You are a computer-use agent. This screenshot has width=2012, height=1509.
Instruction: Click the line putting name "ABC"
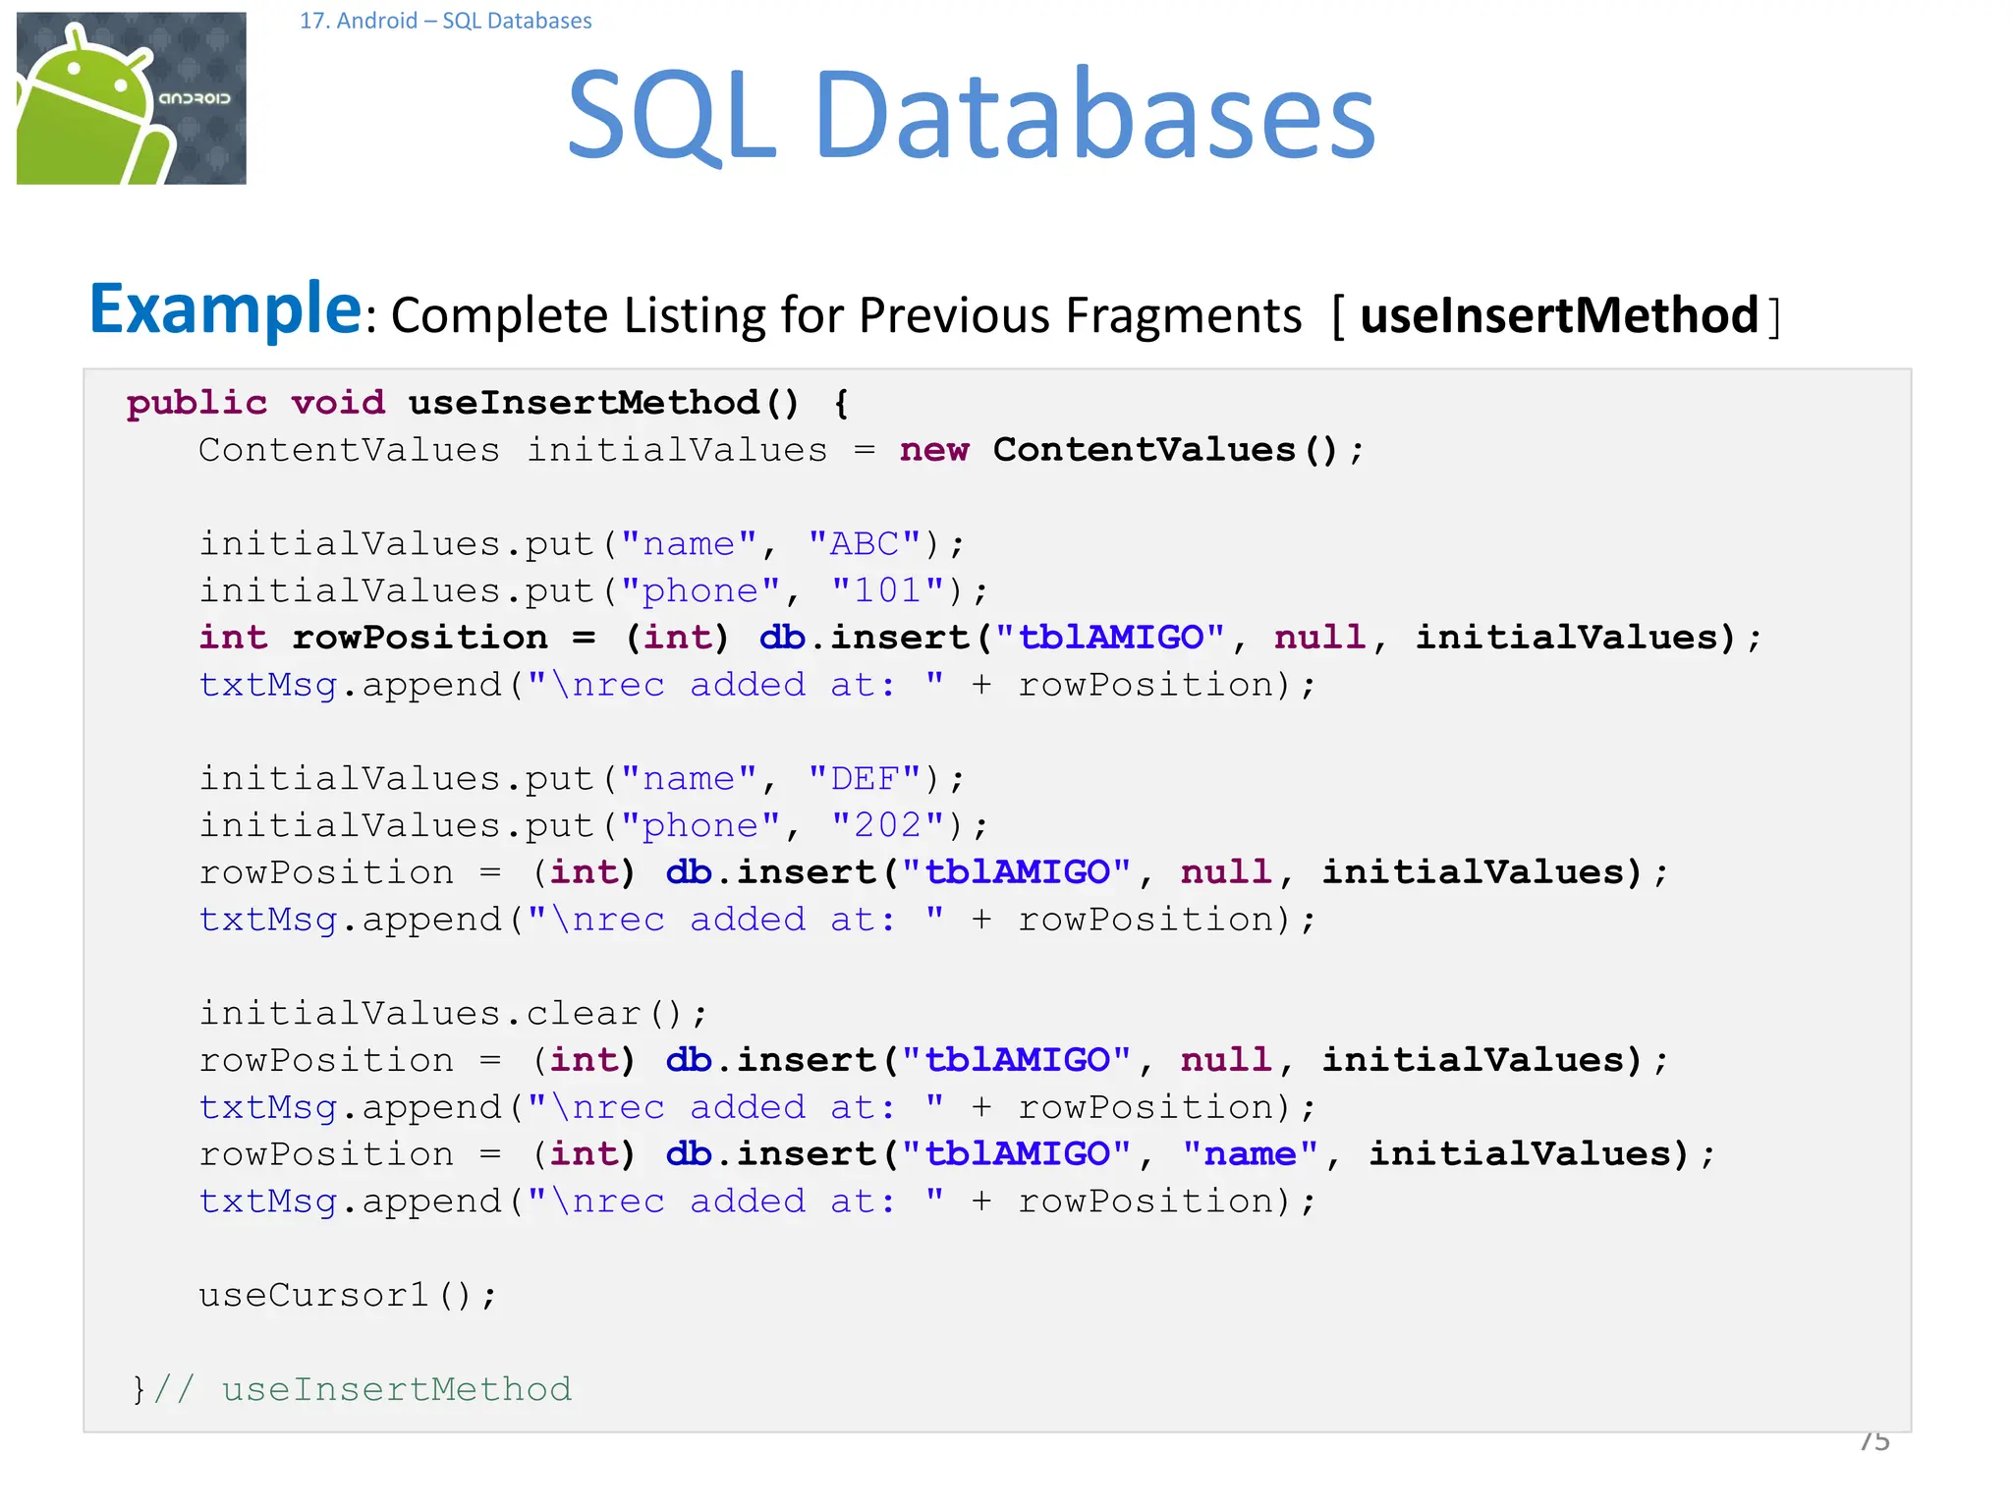point(583,543)
